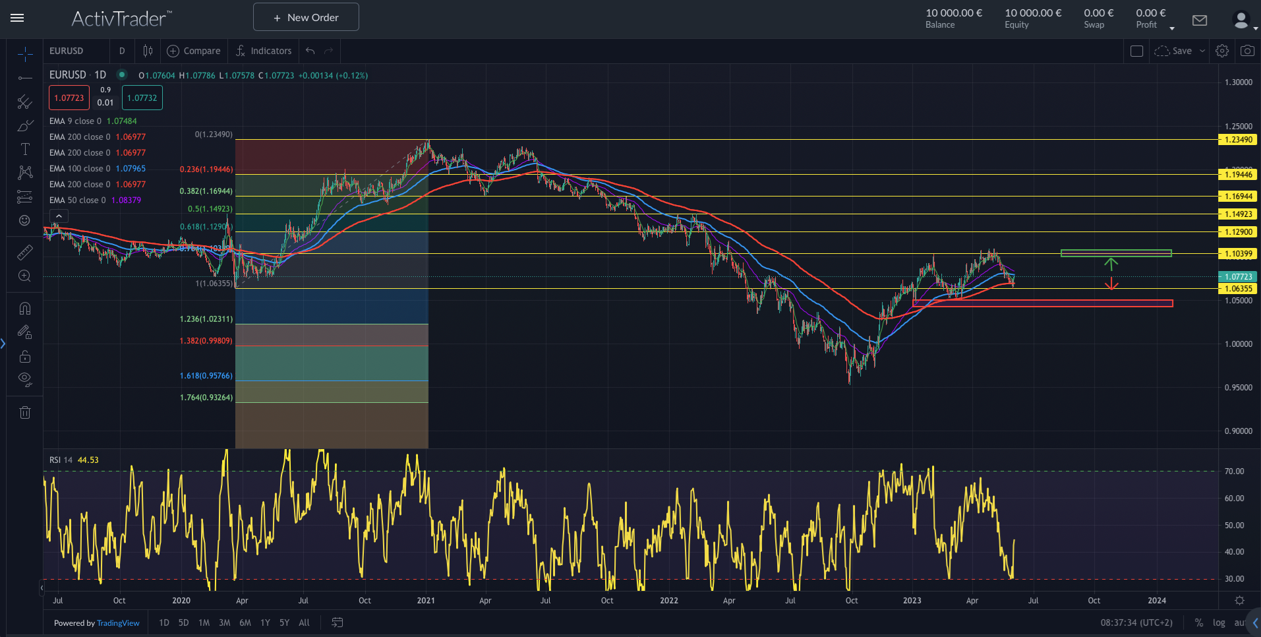
Task: Toggle the lock all drawings option
Action: click(24, 356)
